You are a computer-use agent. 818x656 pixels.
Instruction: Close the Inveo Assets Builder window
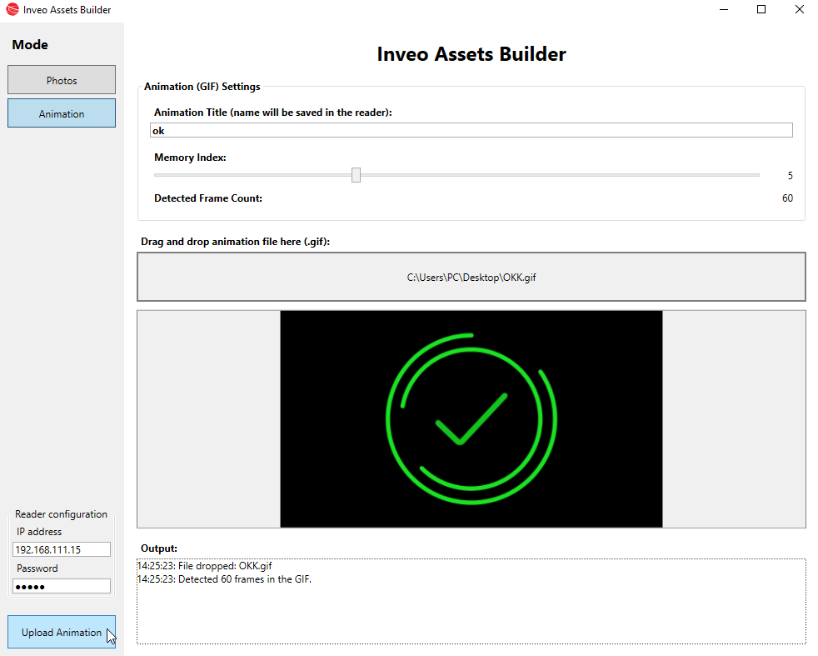tap(799, 10)
